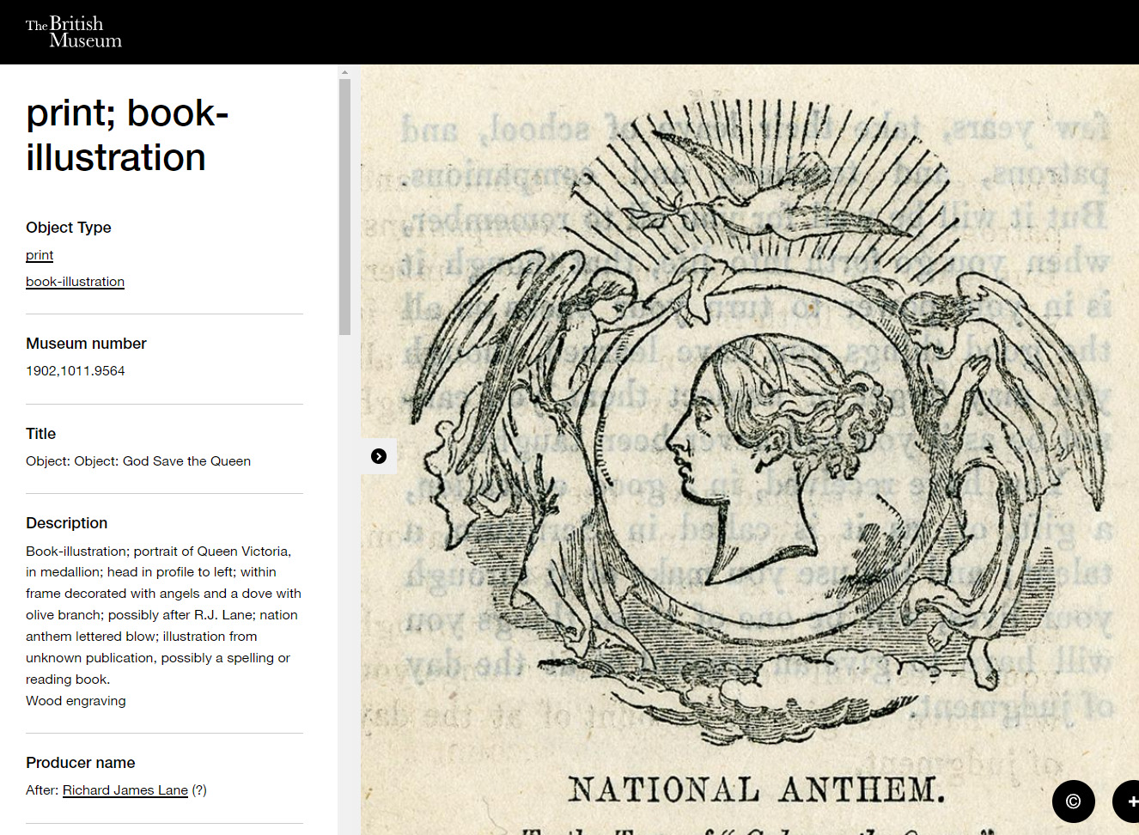Open the British Museum logo homepage
1139x835 pixels.
73,32
